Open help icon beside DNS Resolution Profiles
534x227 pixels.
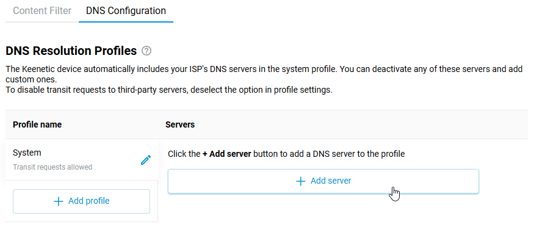coord(146,51)
